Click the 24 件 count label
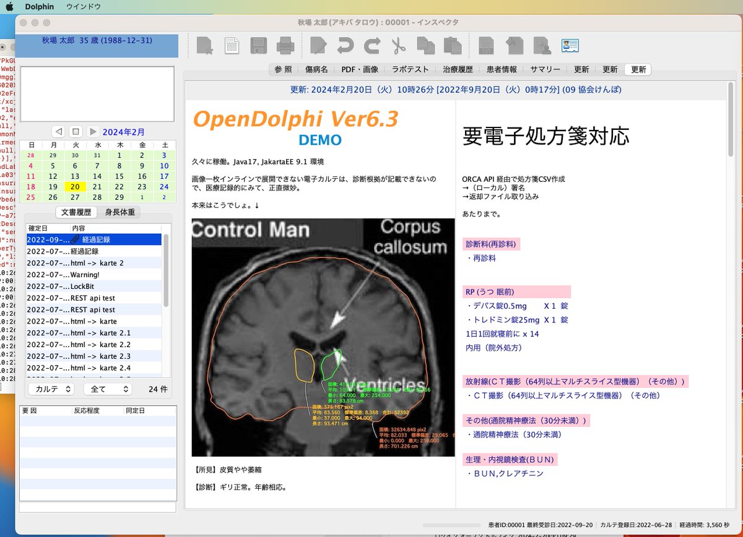The image size is (743, 537). (x=158, y=389)
